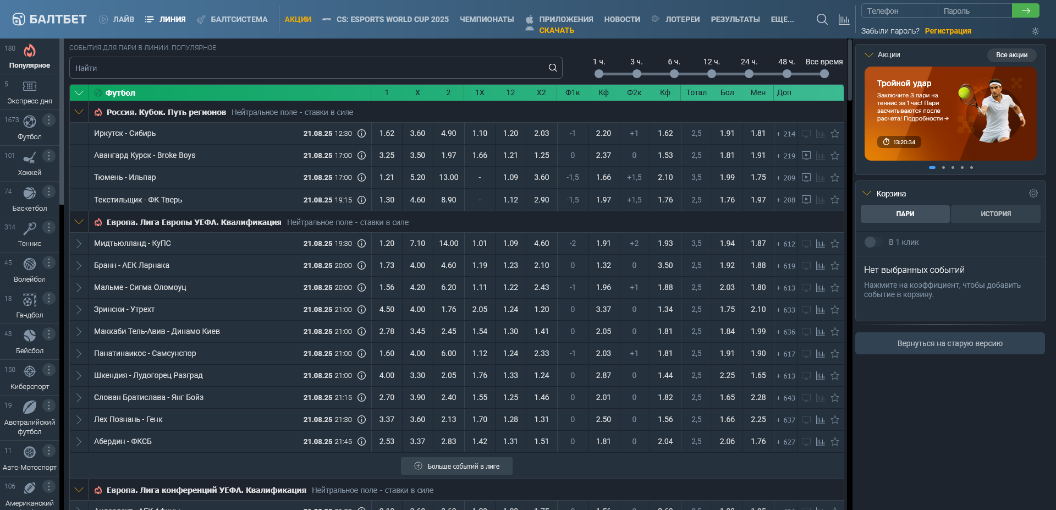
Task: Click 'Больше событий в лиге' button
Action: pos(457,466)
